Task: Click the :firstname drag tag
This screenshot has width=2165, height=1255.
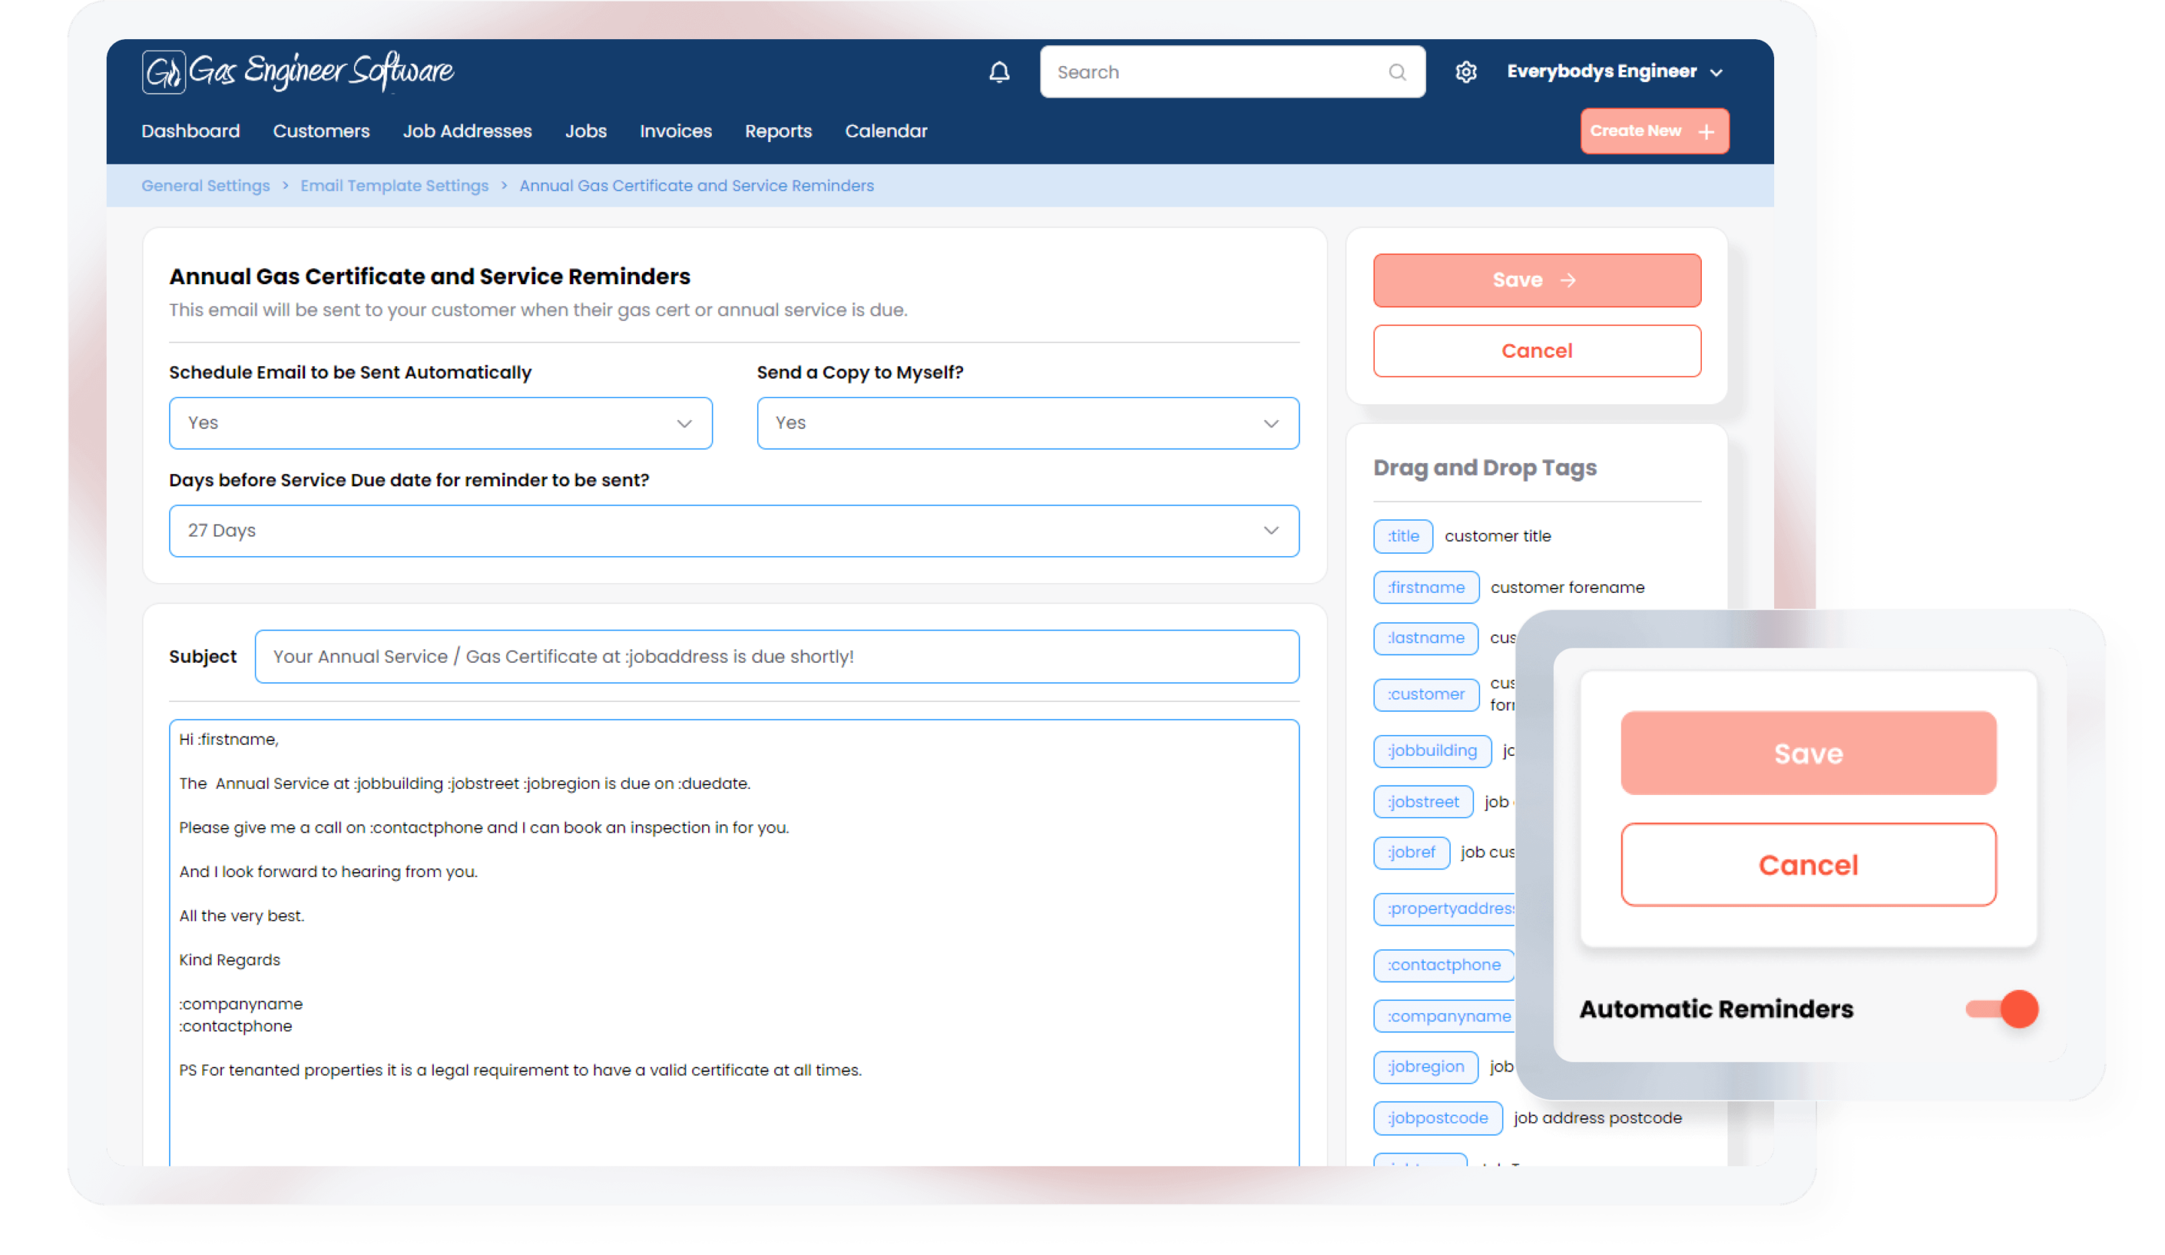Action: (x=1425, y=588)
